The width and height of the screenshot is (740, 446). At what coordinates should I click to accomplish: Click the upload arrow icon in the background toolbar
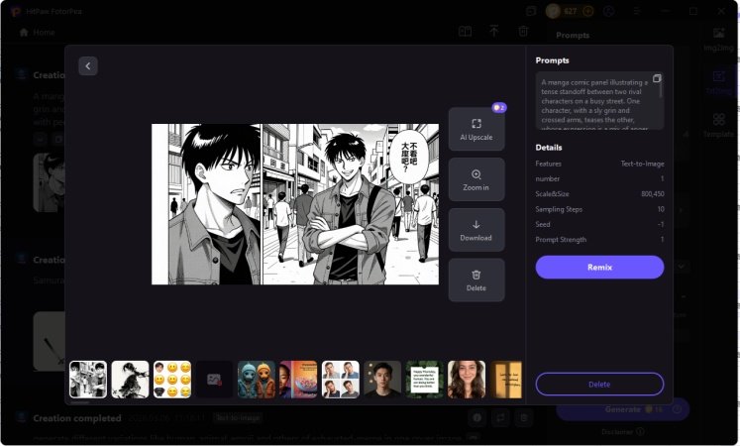pos(493,31)
